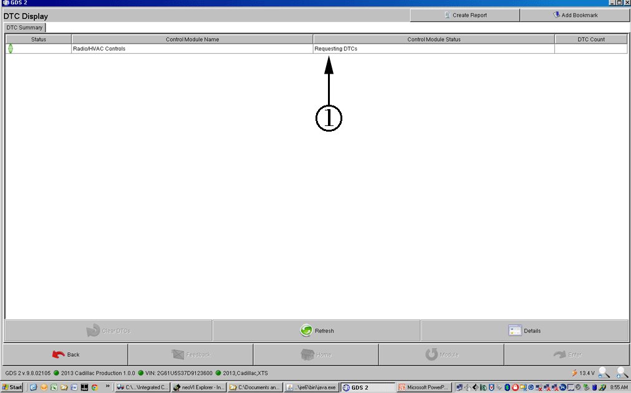
Task: Sort by Control Module Name column header
Action: pyautogui.click(x=192, y=39)
